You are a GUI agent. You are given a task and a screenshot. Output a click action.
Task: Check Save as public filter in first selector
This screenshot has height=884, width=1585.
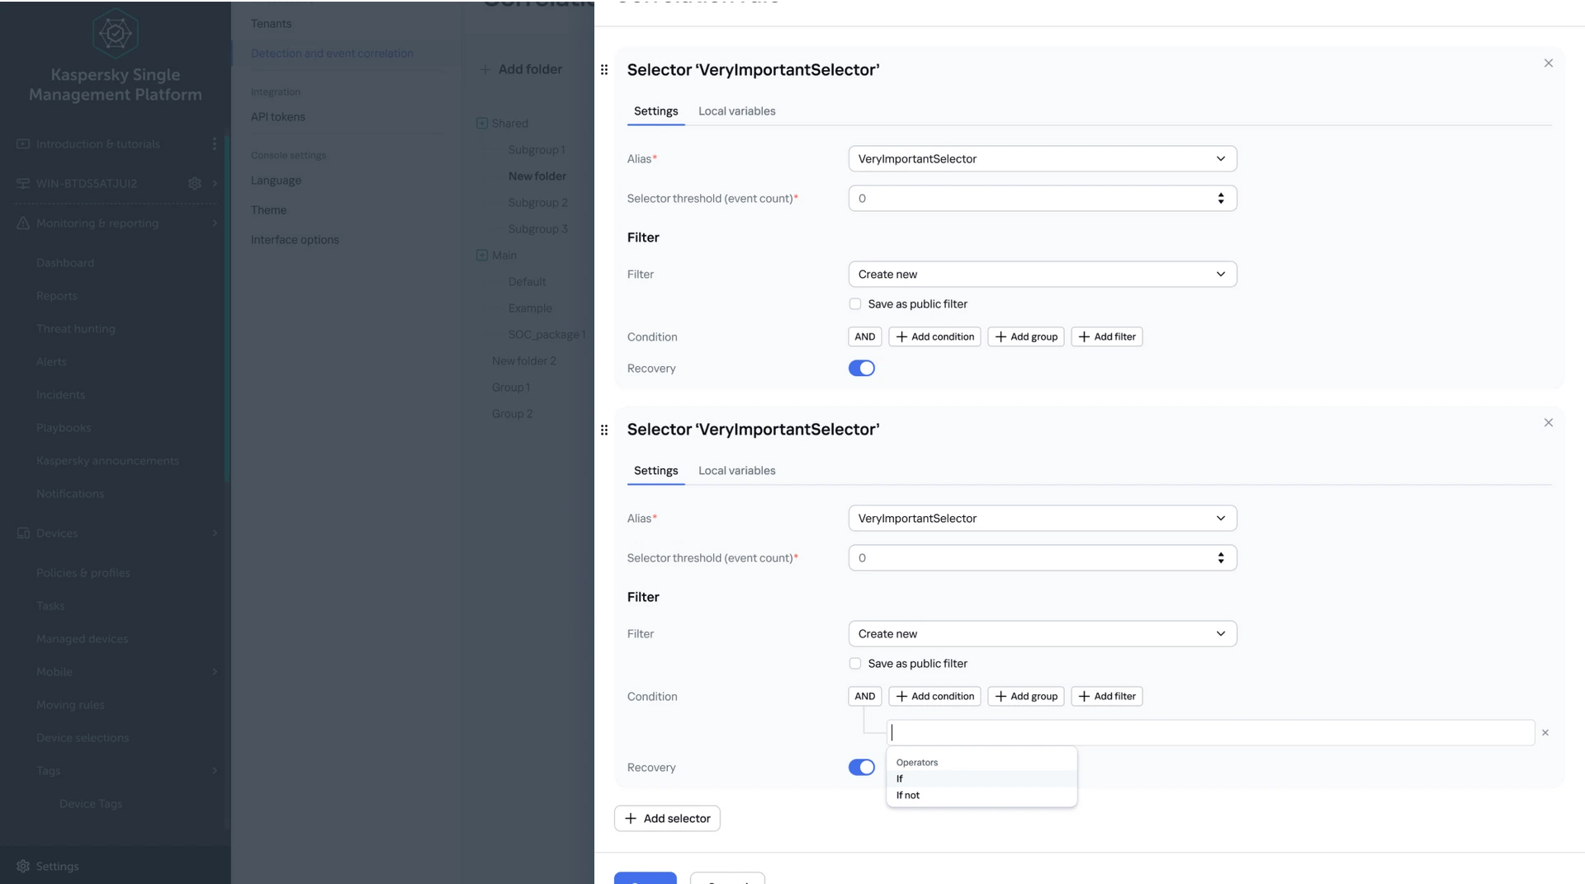point(855,304)
